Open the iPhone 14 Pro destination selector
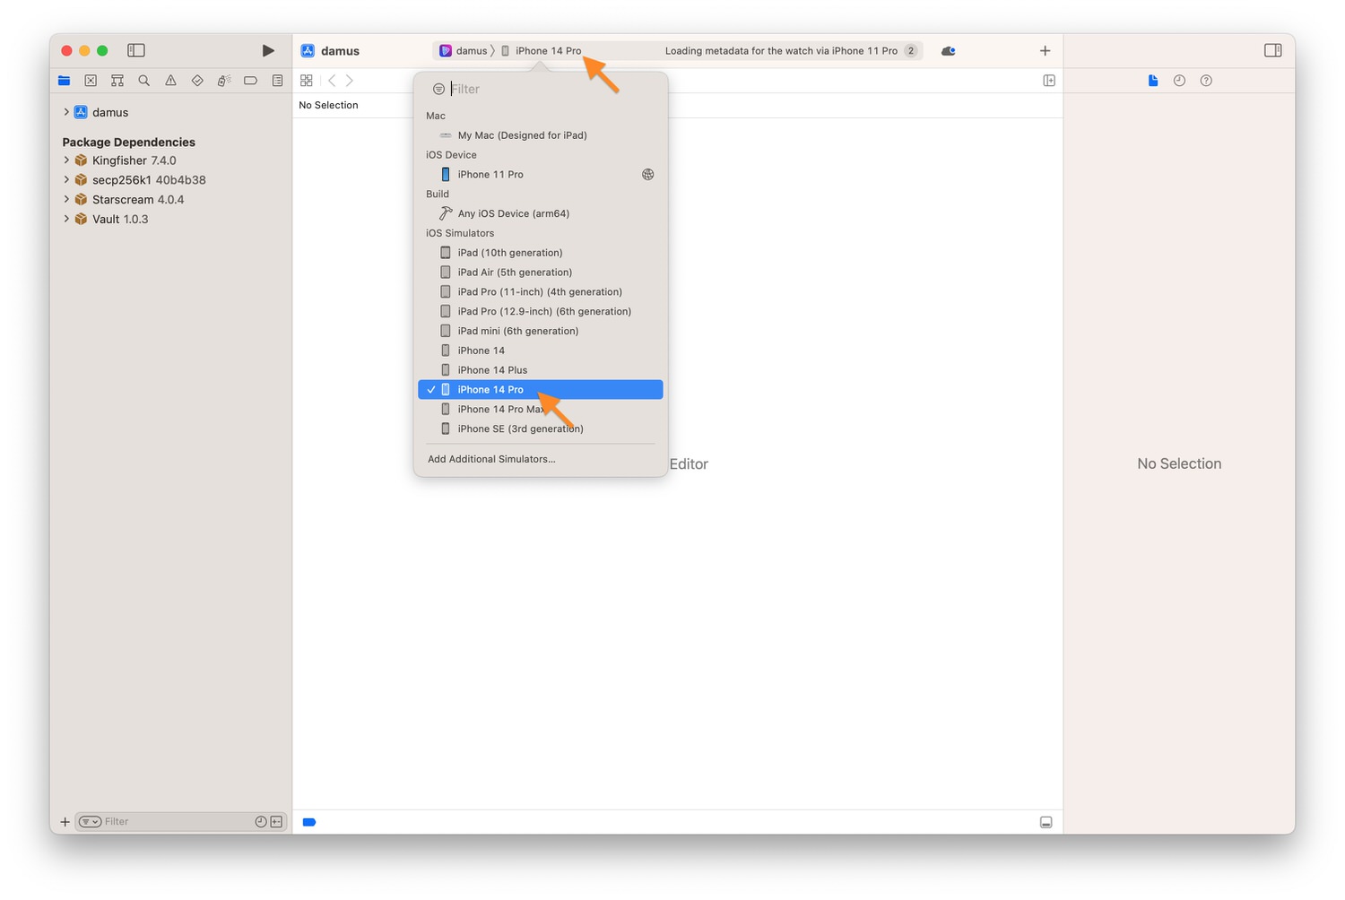Image resolution: width=1345 pixels, height=900 pixels. coord(542,51)
